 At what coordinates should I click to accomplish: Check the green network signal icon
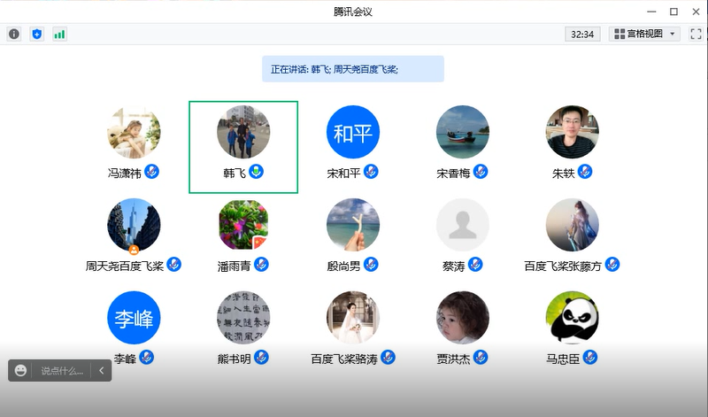(59, 34)
